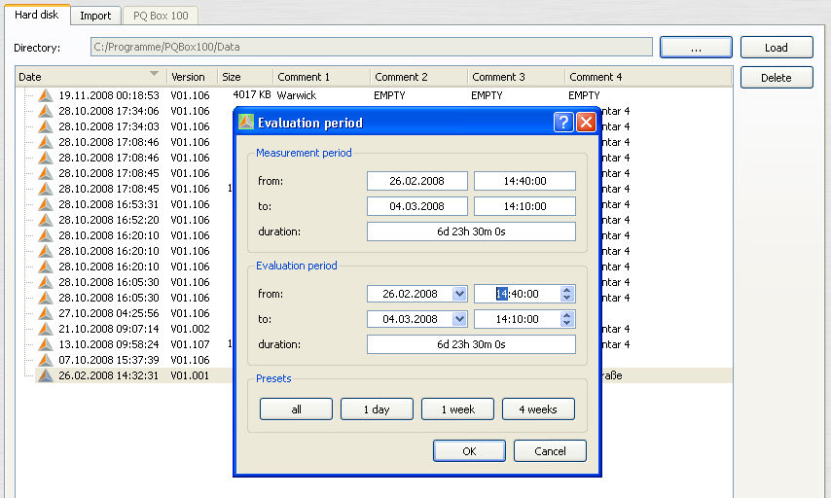Open the Import tab
The width and height of the screenshot is (831, 498).
(x=95, y=16)
